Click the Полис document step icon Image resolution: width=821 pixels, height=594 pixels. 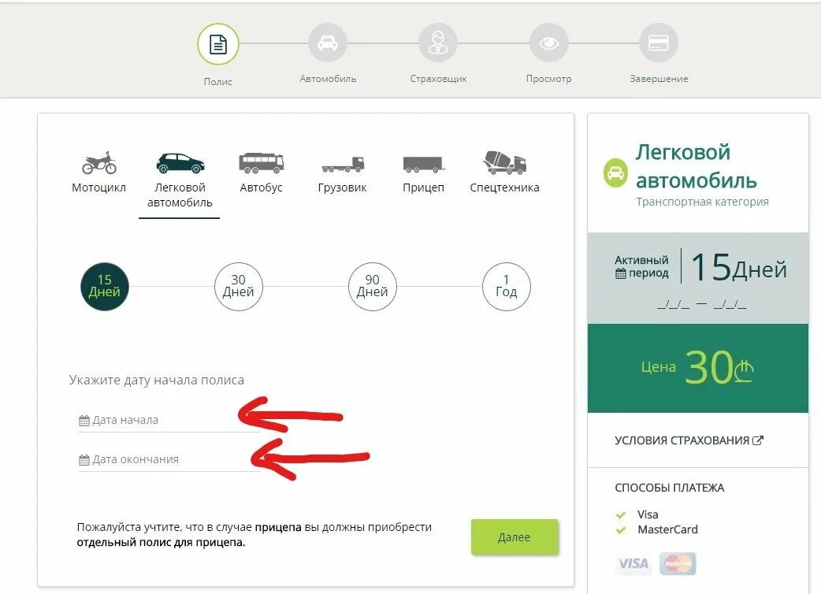[x=217, y=44]
